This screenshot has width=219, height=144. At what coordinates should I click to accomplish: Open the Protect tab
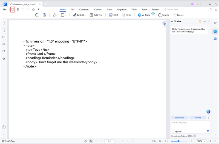point(155,10)
